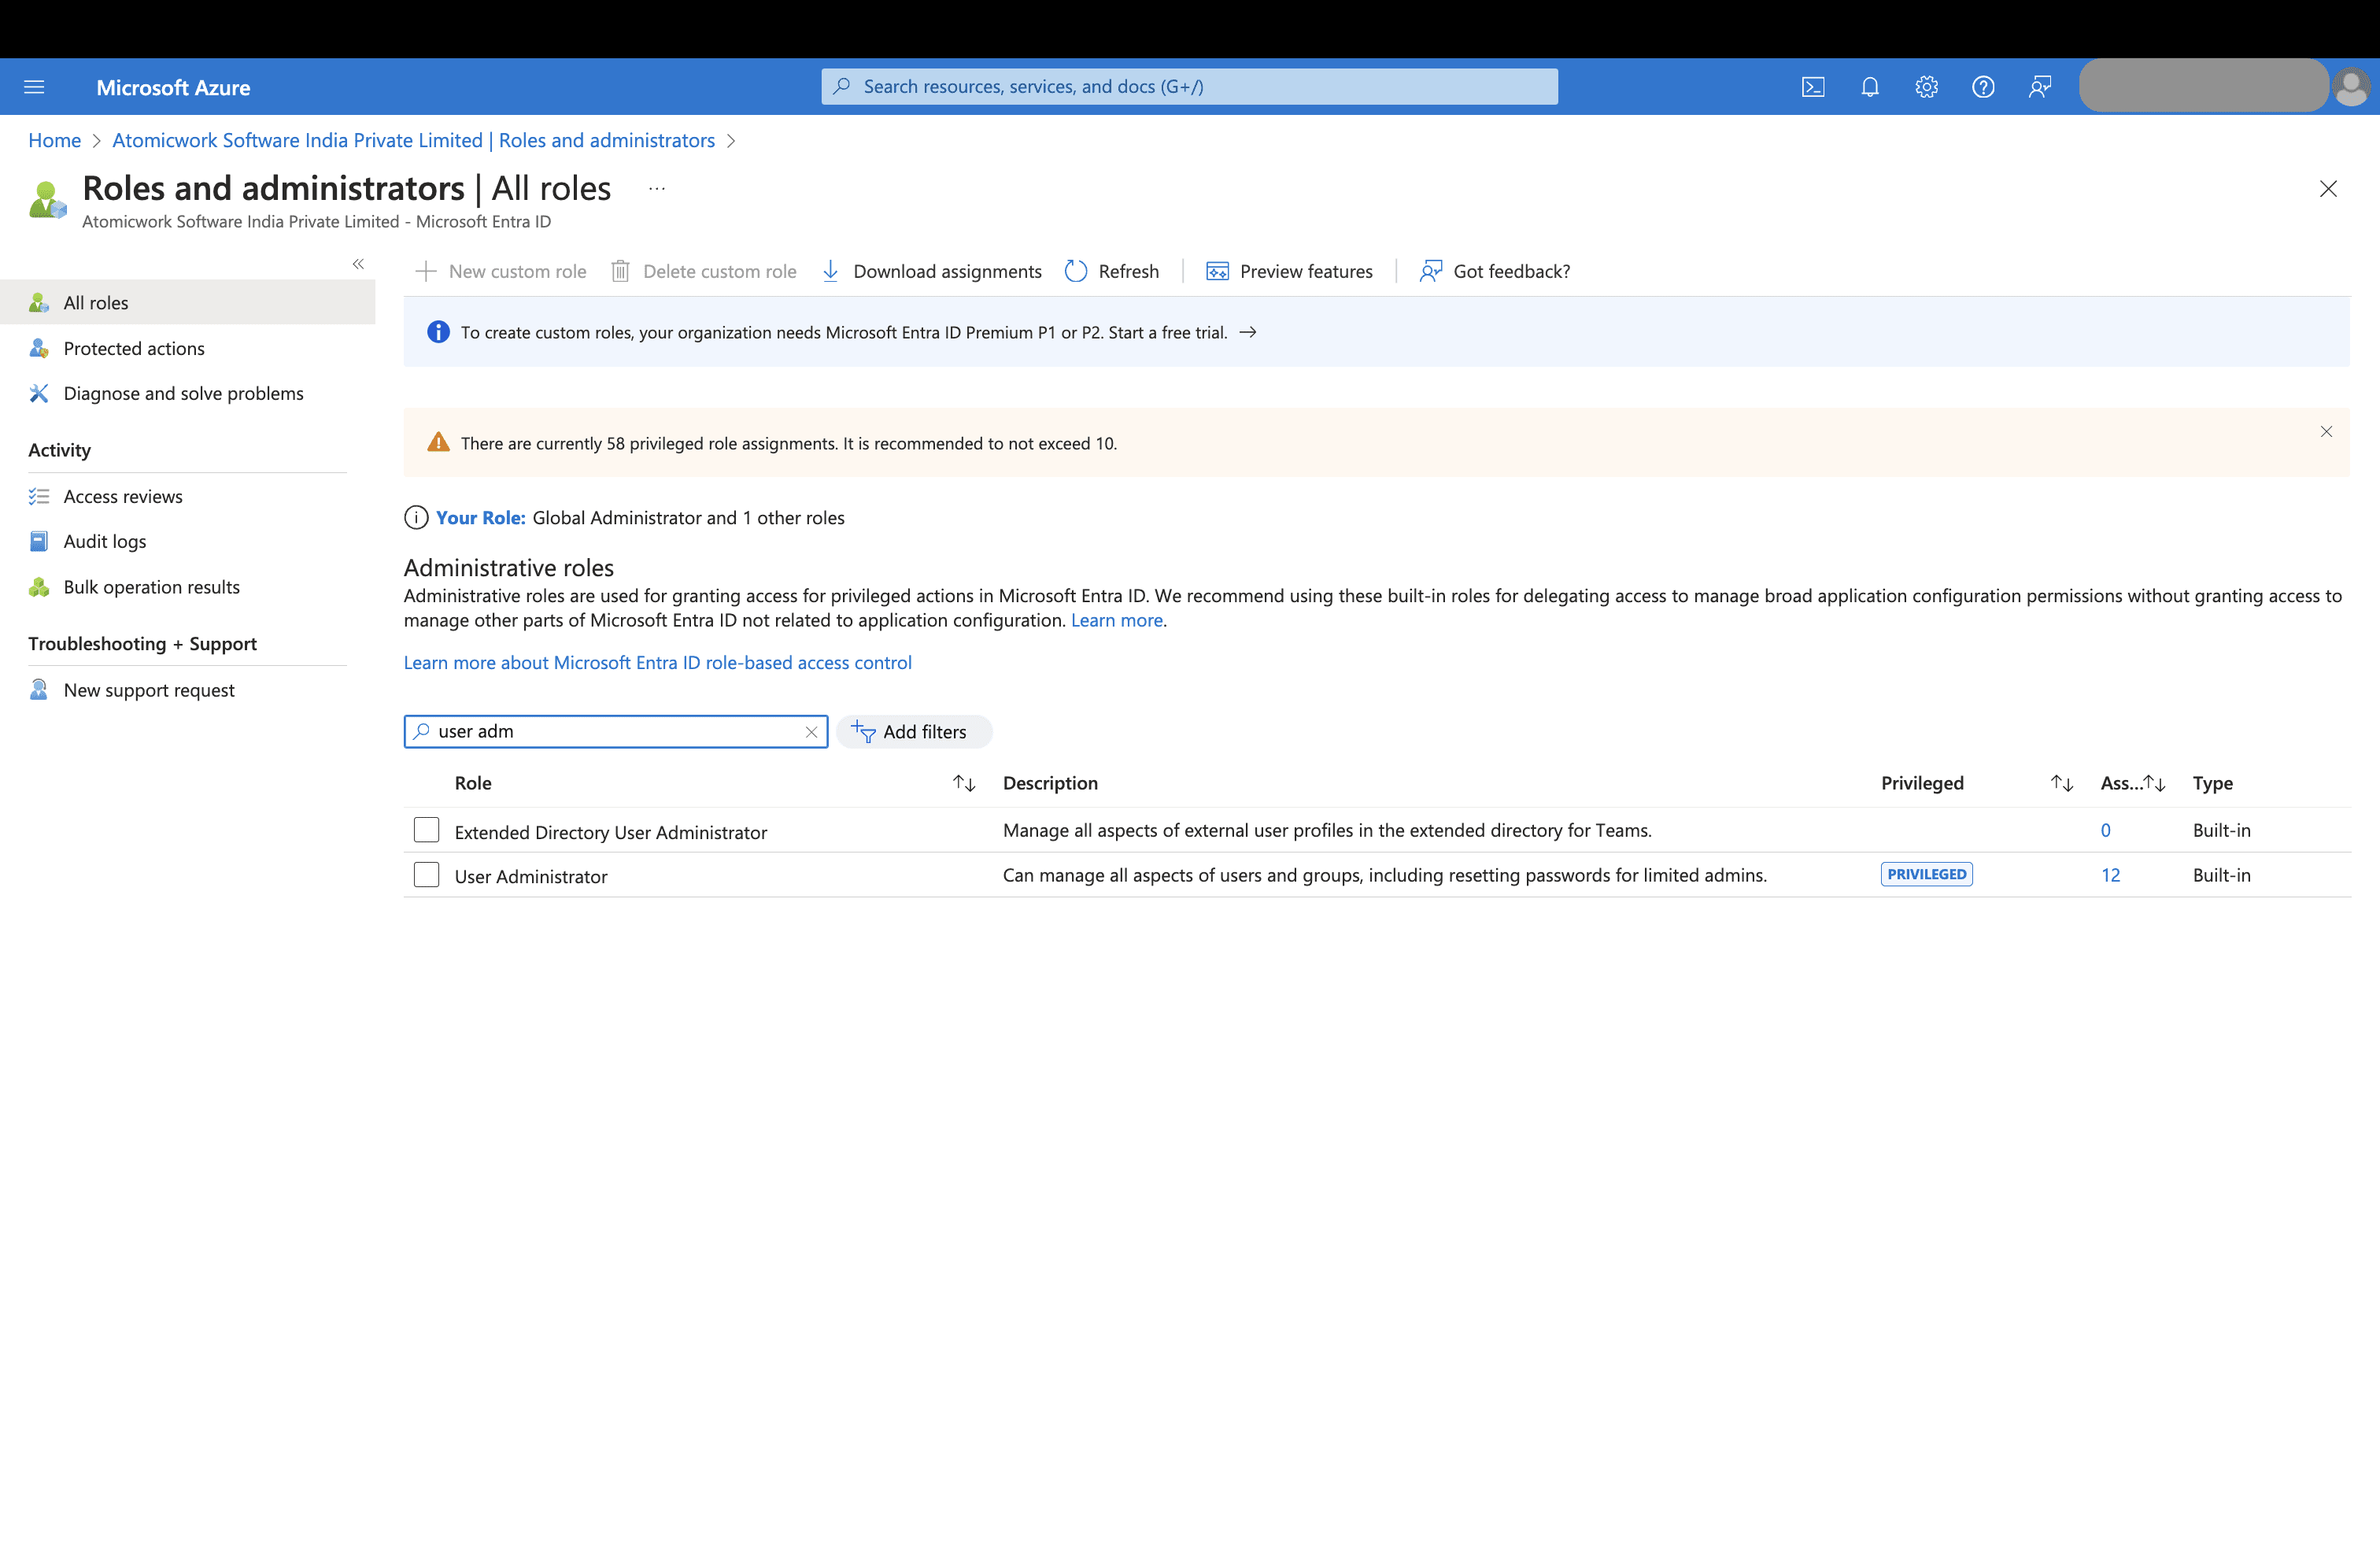2380x1546 pixels.
Task: Follow the Learn more link in the description
Action: (x=1117, y=620)
